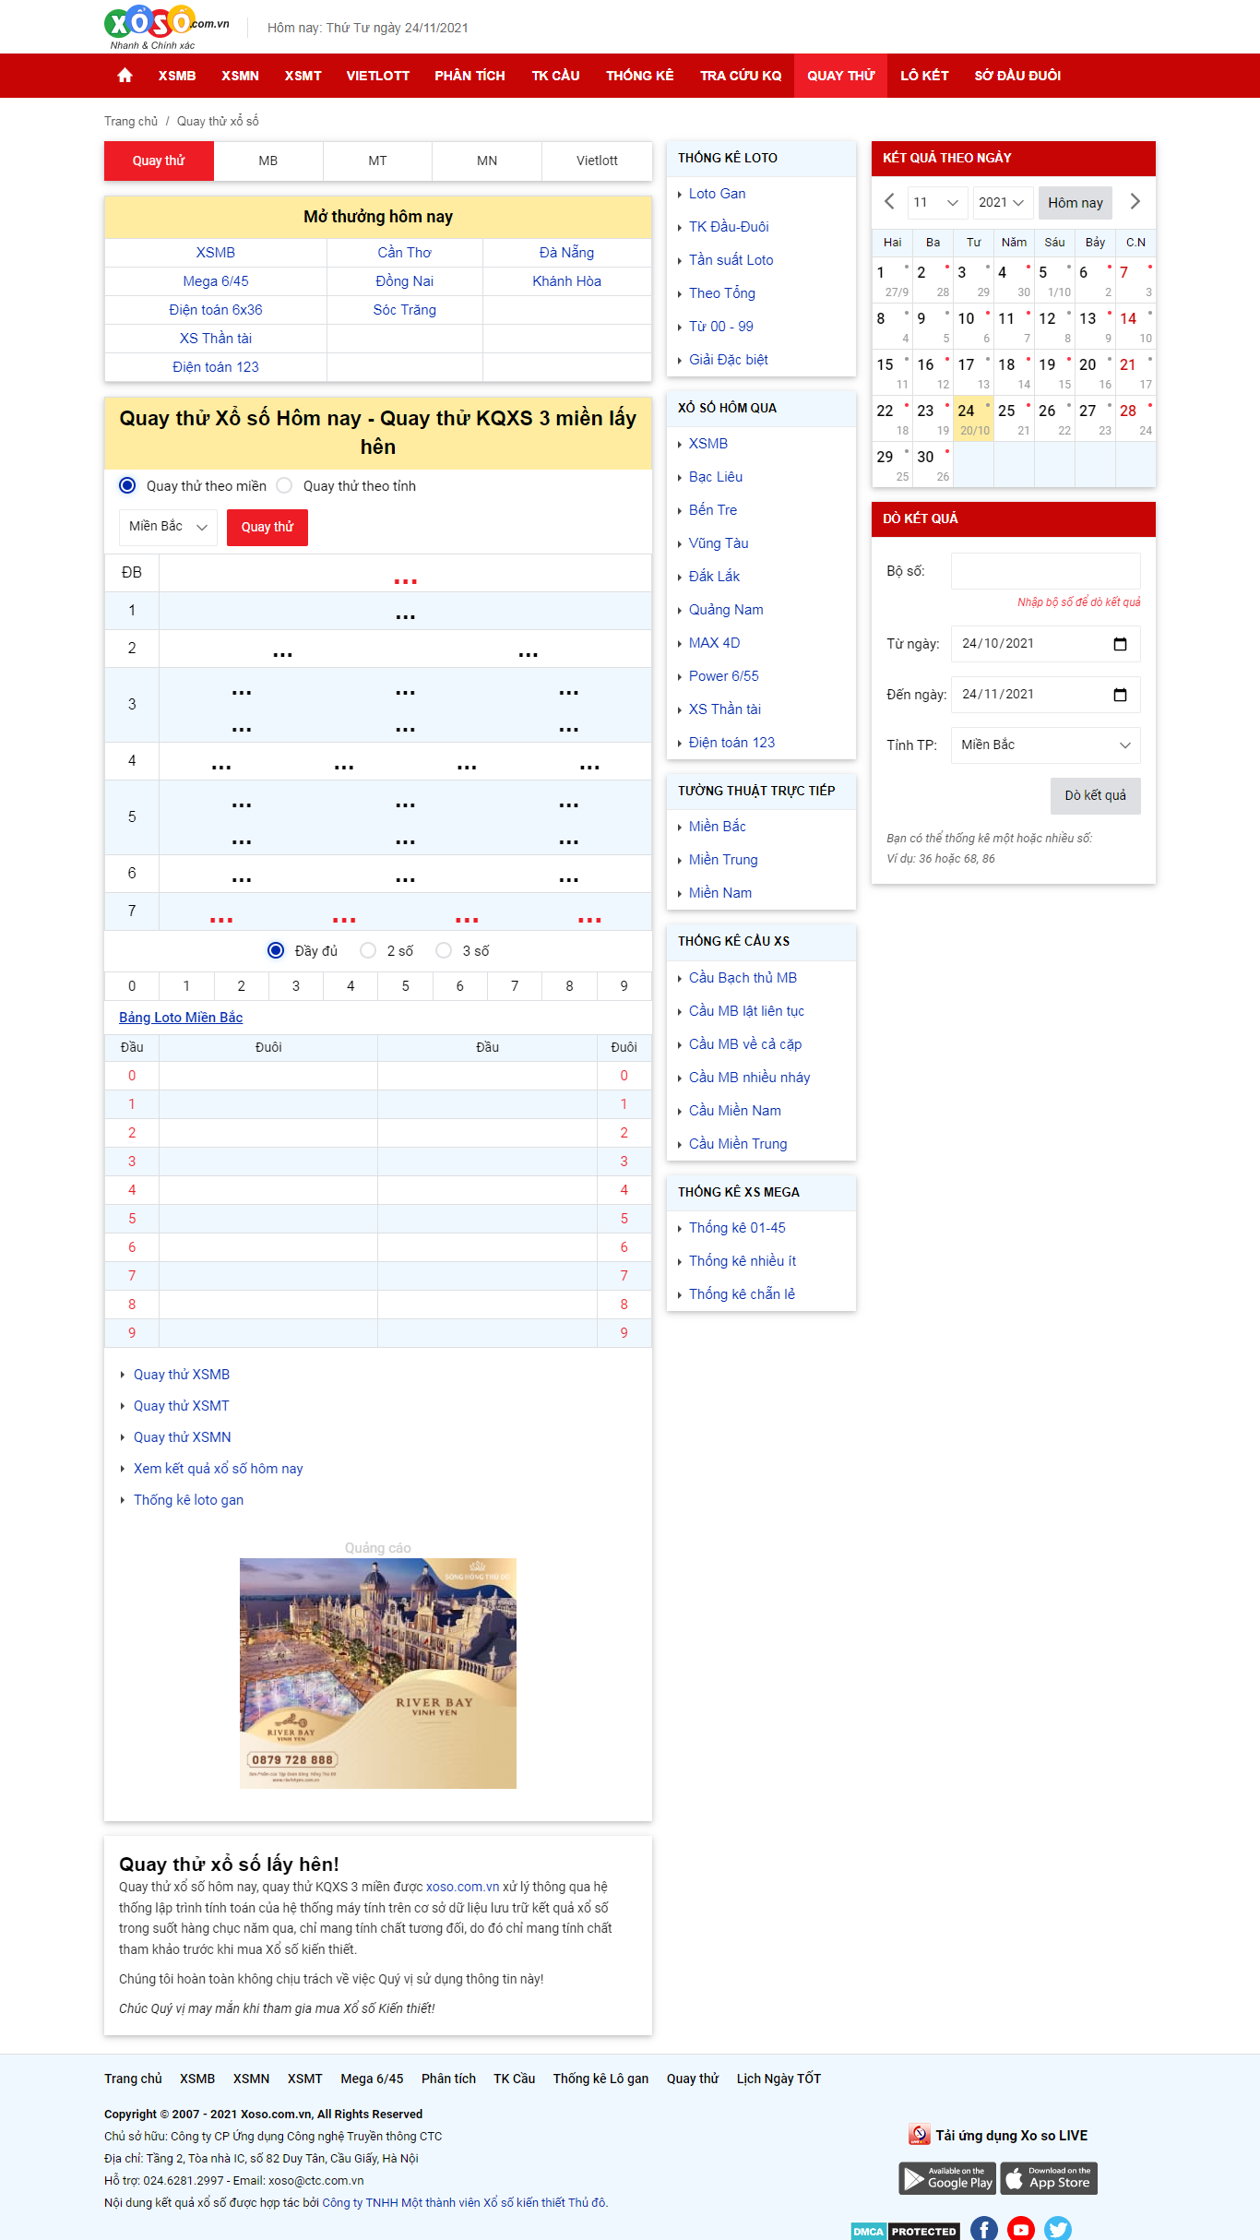Screen dimensions: 1260x2240
Task: Choose the 3 số display option
Action: (444, 951)
